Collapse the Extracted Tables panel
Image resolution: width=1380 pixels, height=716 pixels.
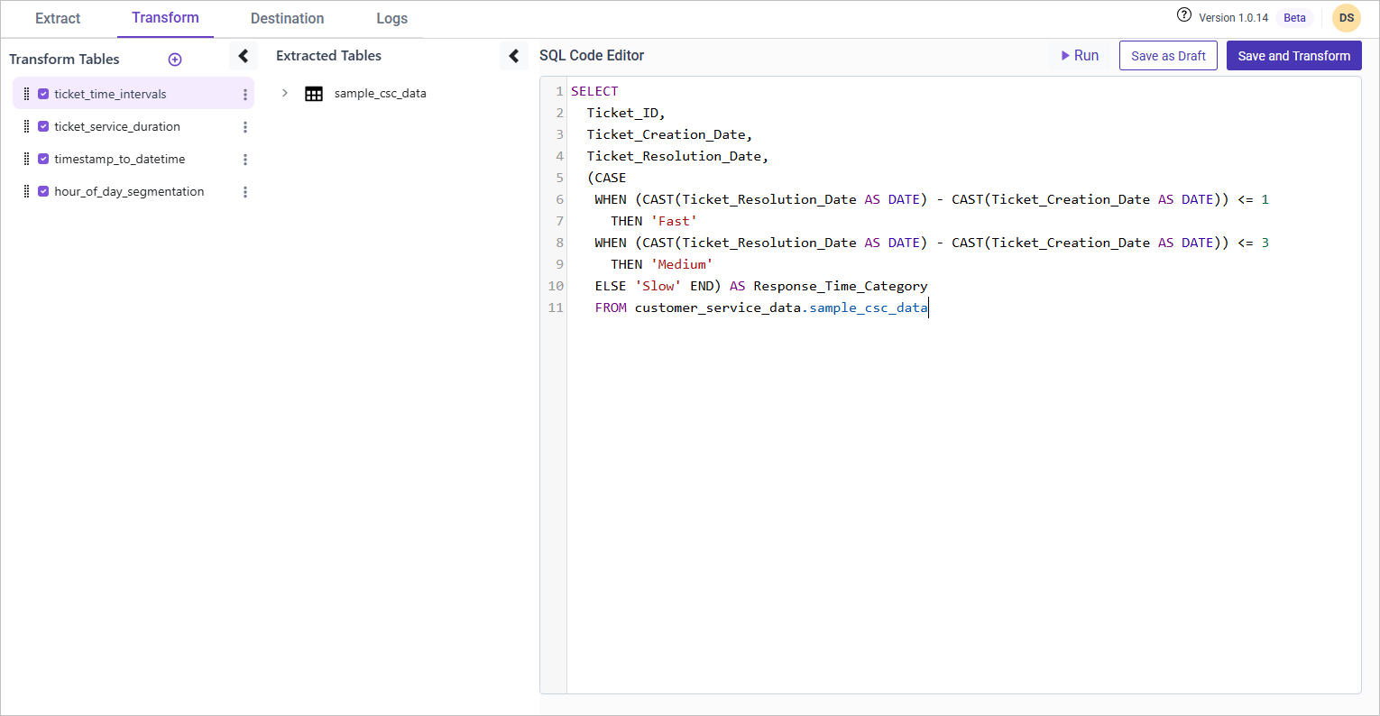(x=513, y=56)
